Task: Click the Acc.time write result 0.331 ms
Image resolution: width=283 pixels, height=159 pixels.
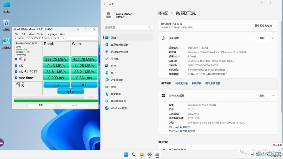Action: tap(84, 78)
